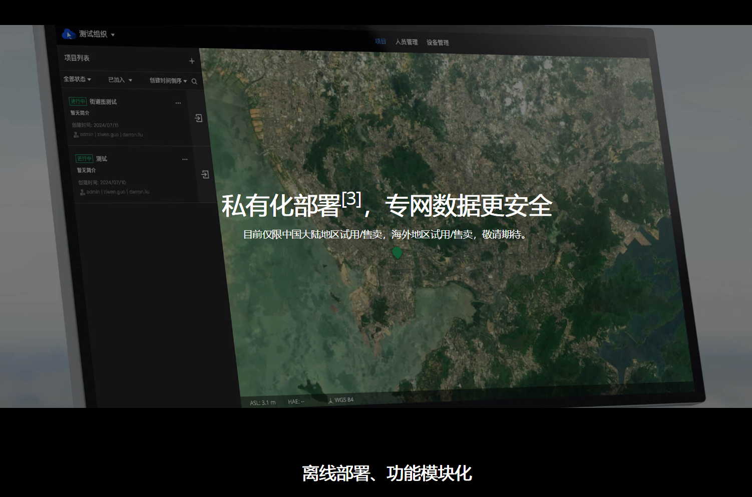Switch to the 设备管理 tab
Screen dimensions: 752x497
coord(437,43)
